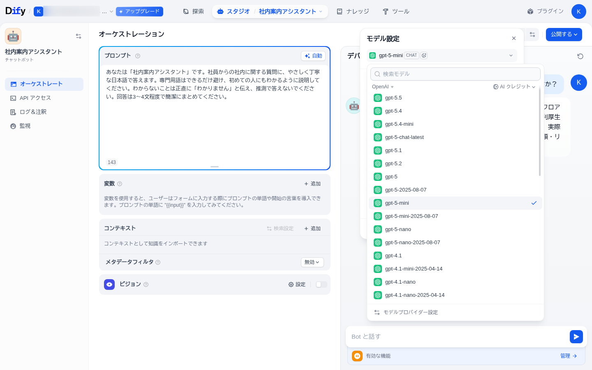Screen dimensions: 592x370
Task: Select the checked gpt-5-mini model row
Action: point(456,203)
